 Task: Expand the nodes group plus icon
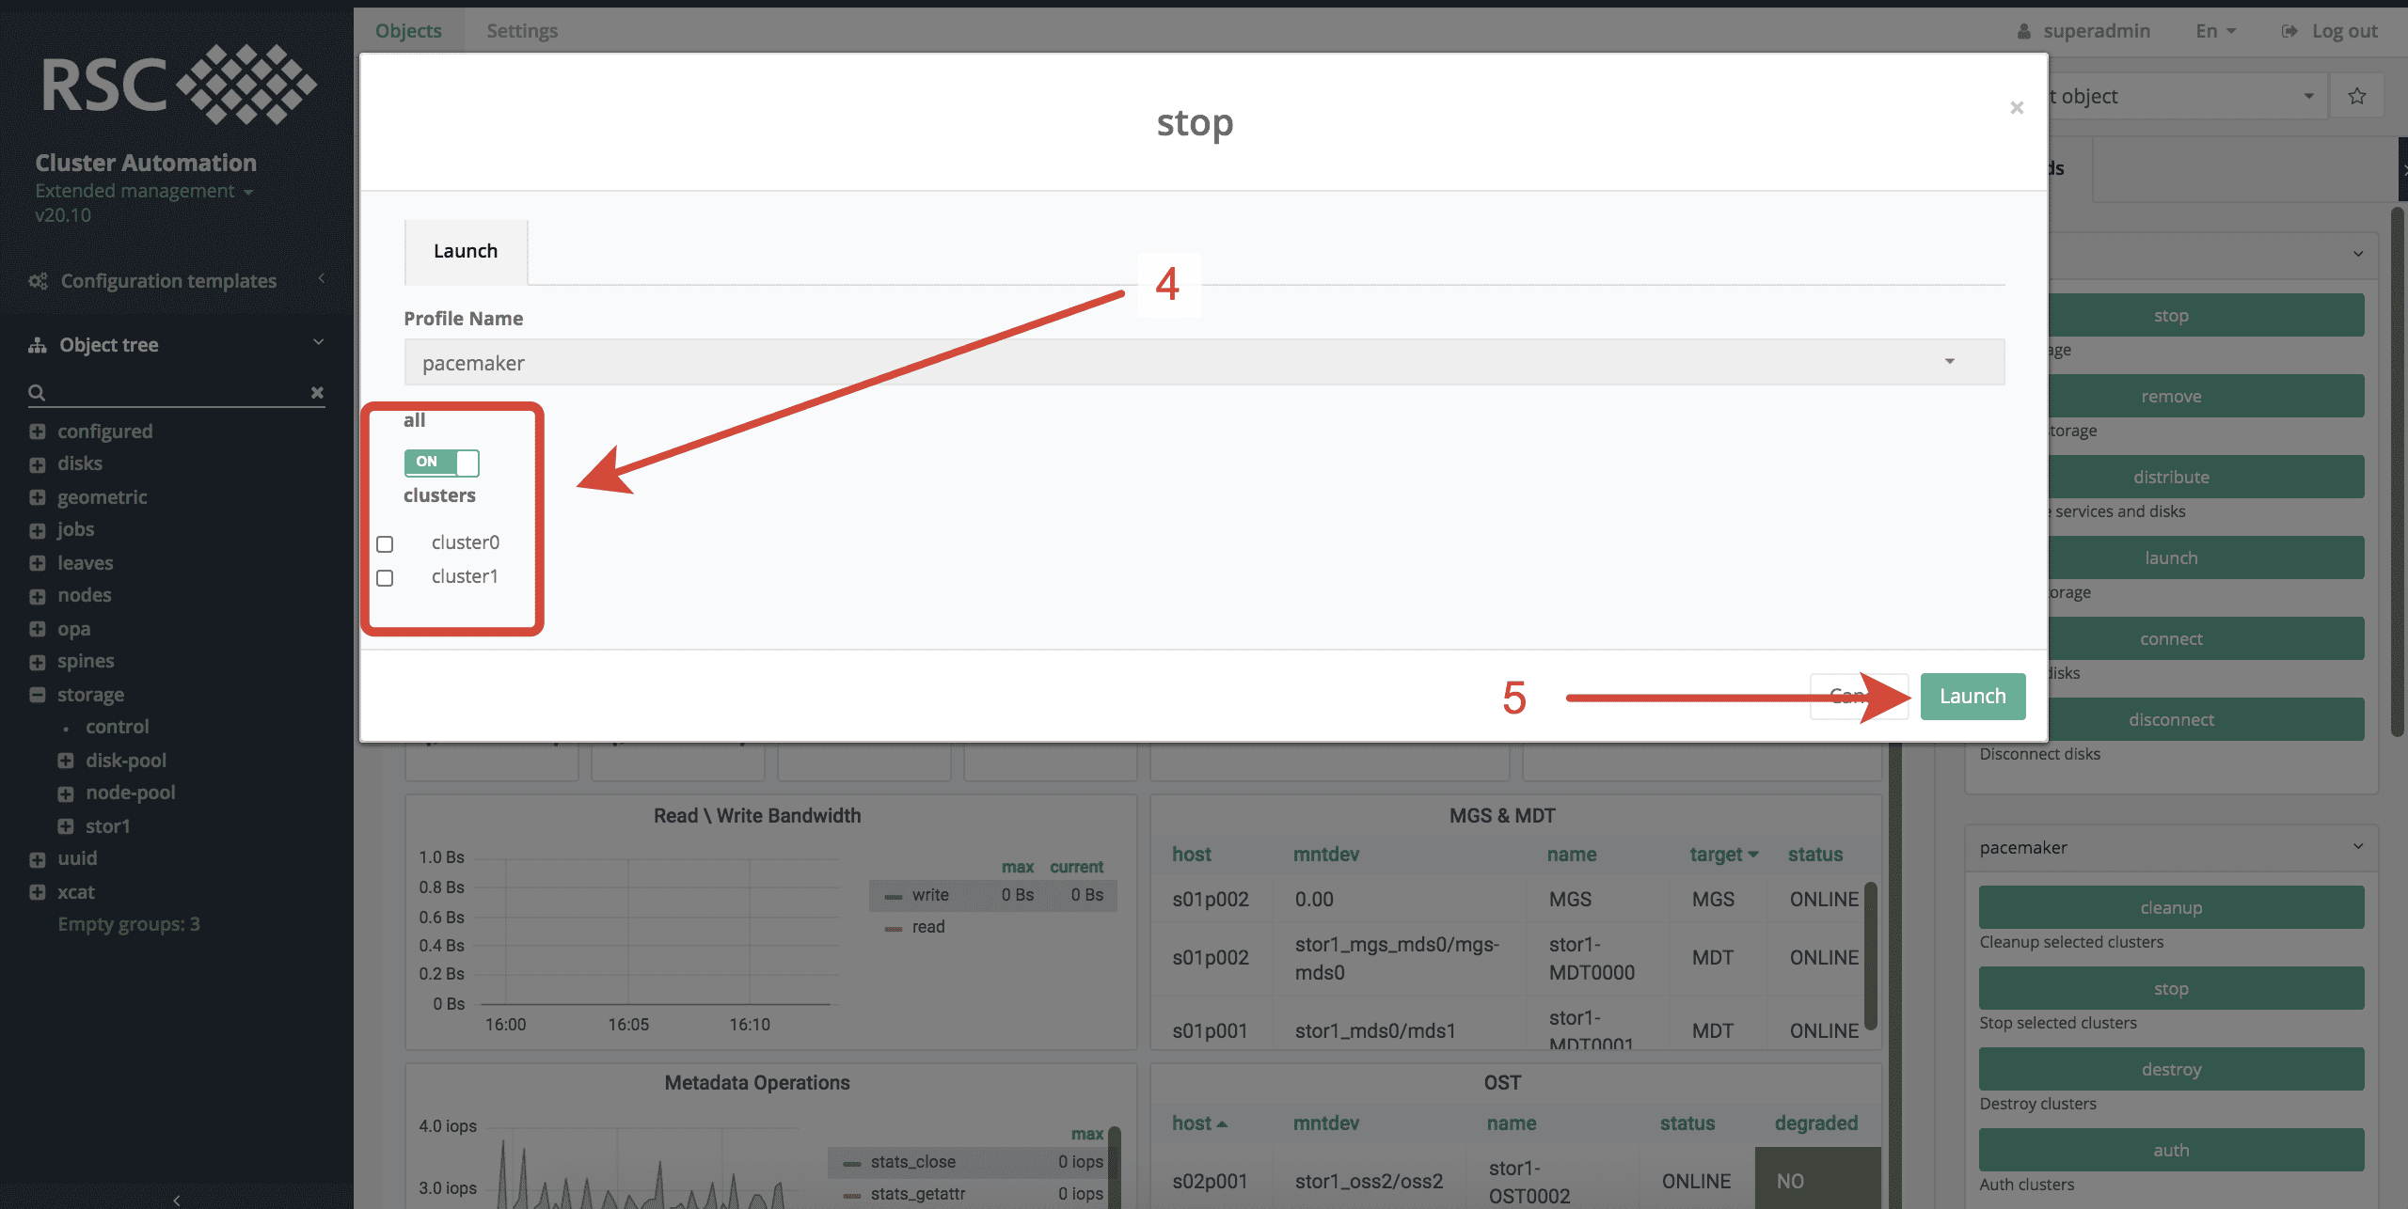38,596
